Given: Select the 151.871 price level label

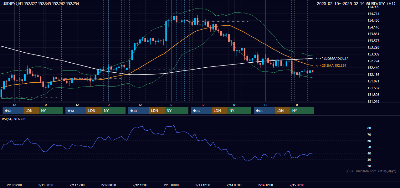Looking at the screenshot, I should point(373,81).
